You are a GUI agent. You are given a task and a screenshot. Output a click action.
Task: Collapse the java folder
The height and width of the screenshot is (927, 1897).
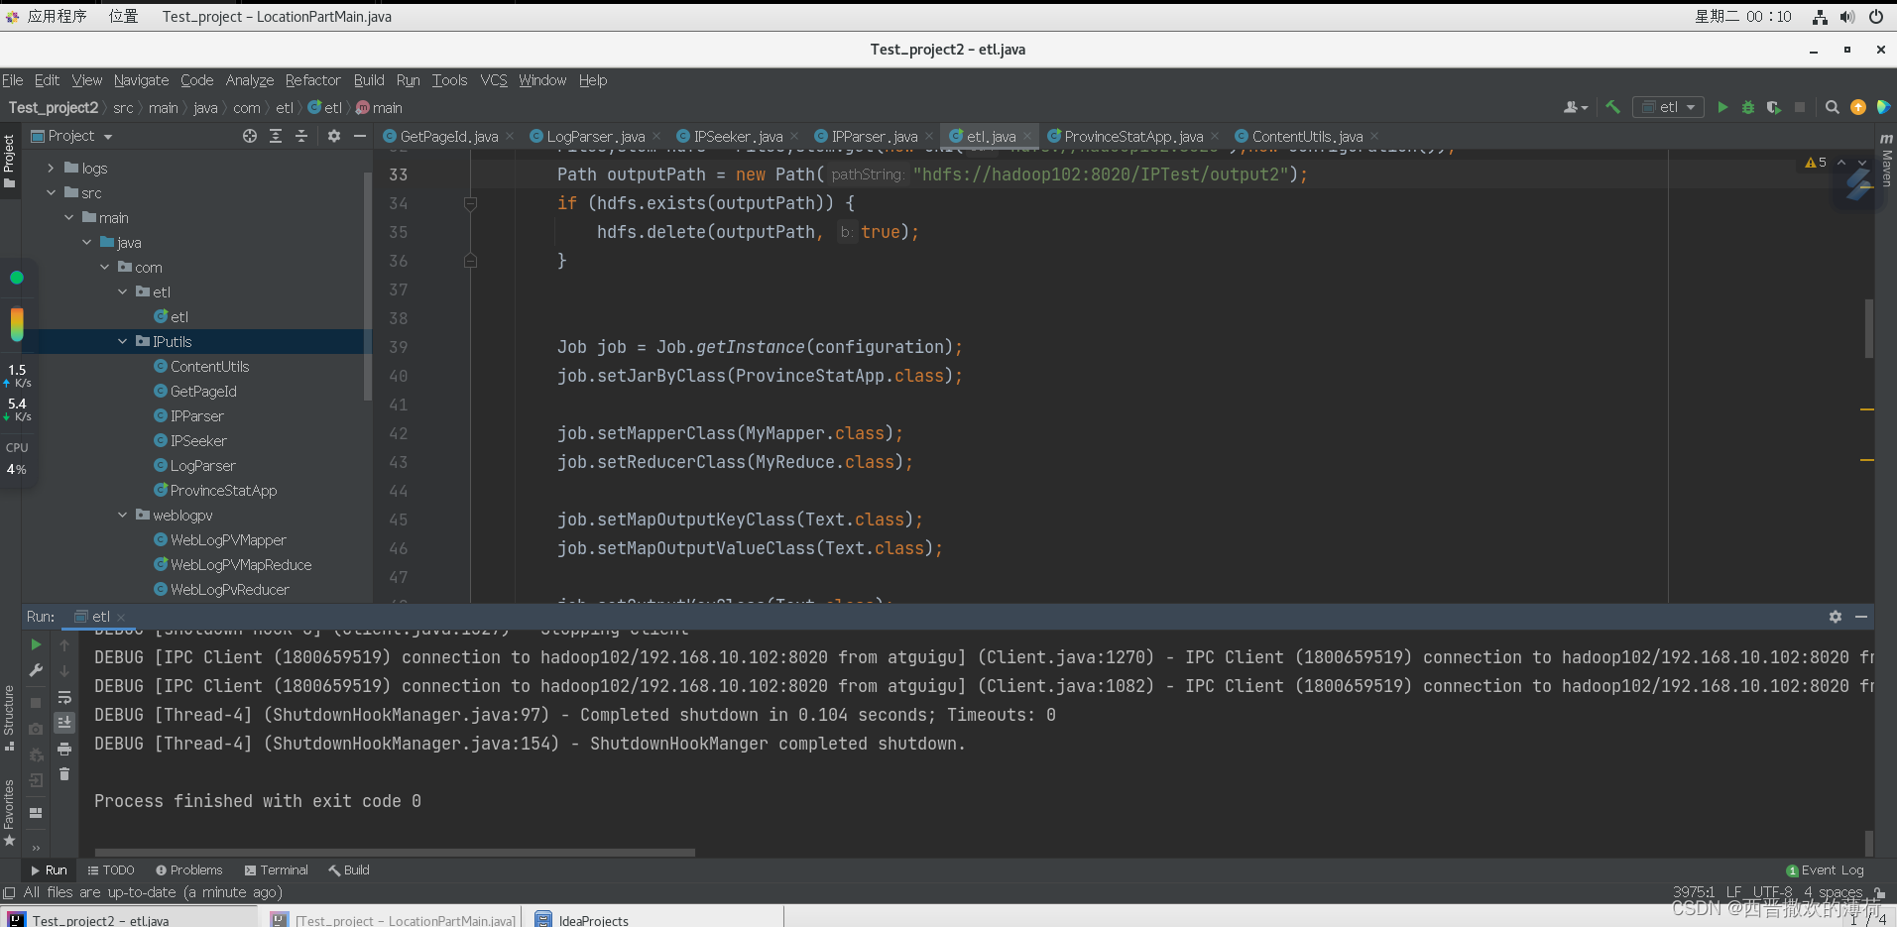pos(86,243)
